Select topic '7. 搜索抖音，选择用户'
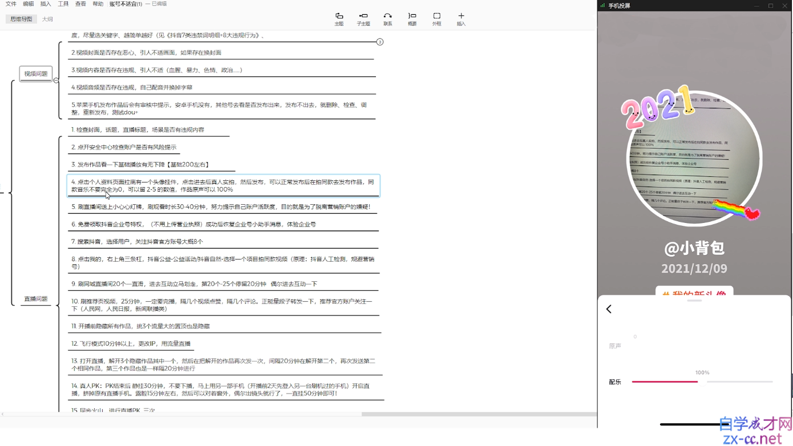793x446 pixels. coord(137,242)
